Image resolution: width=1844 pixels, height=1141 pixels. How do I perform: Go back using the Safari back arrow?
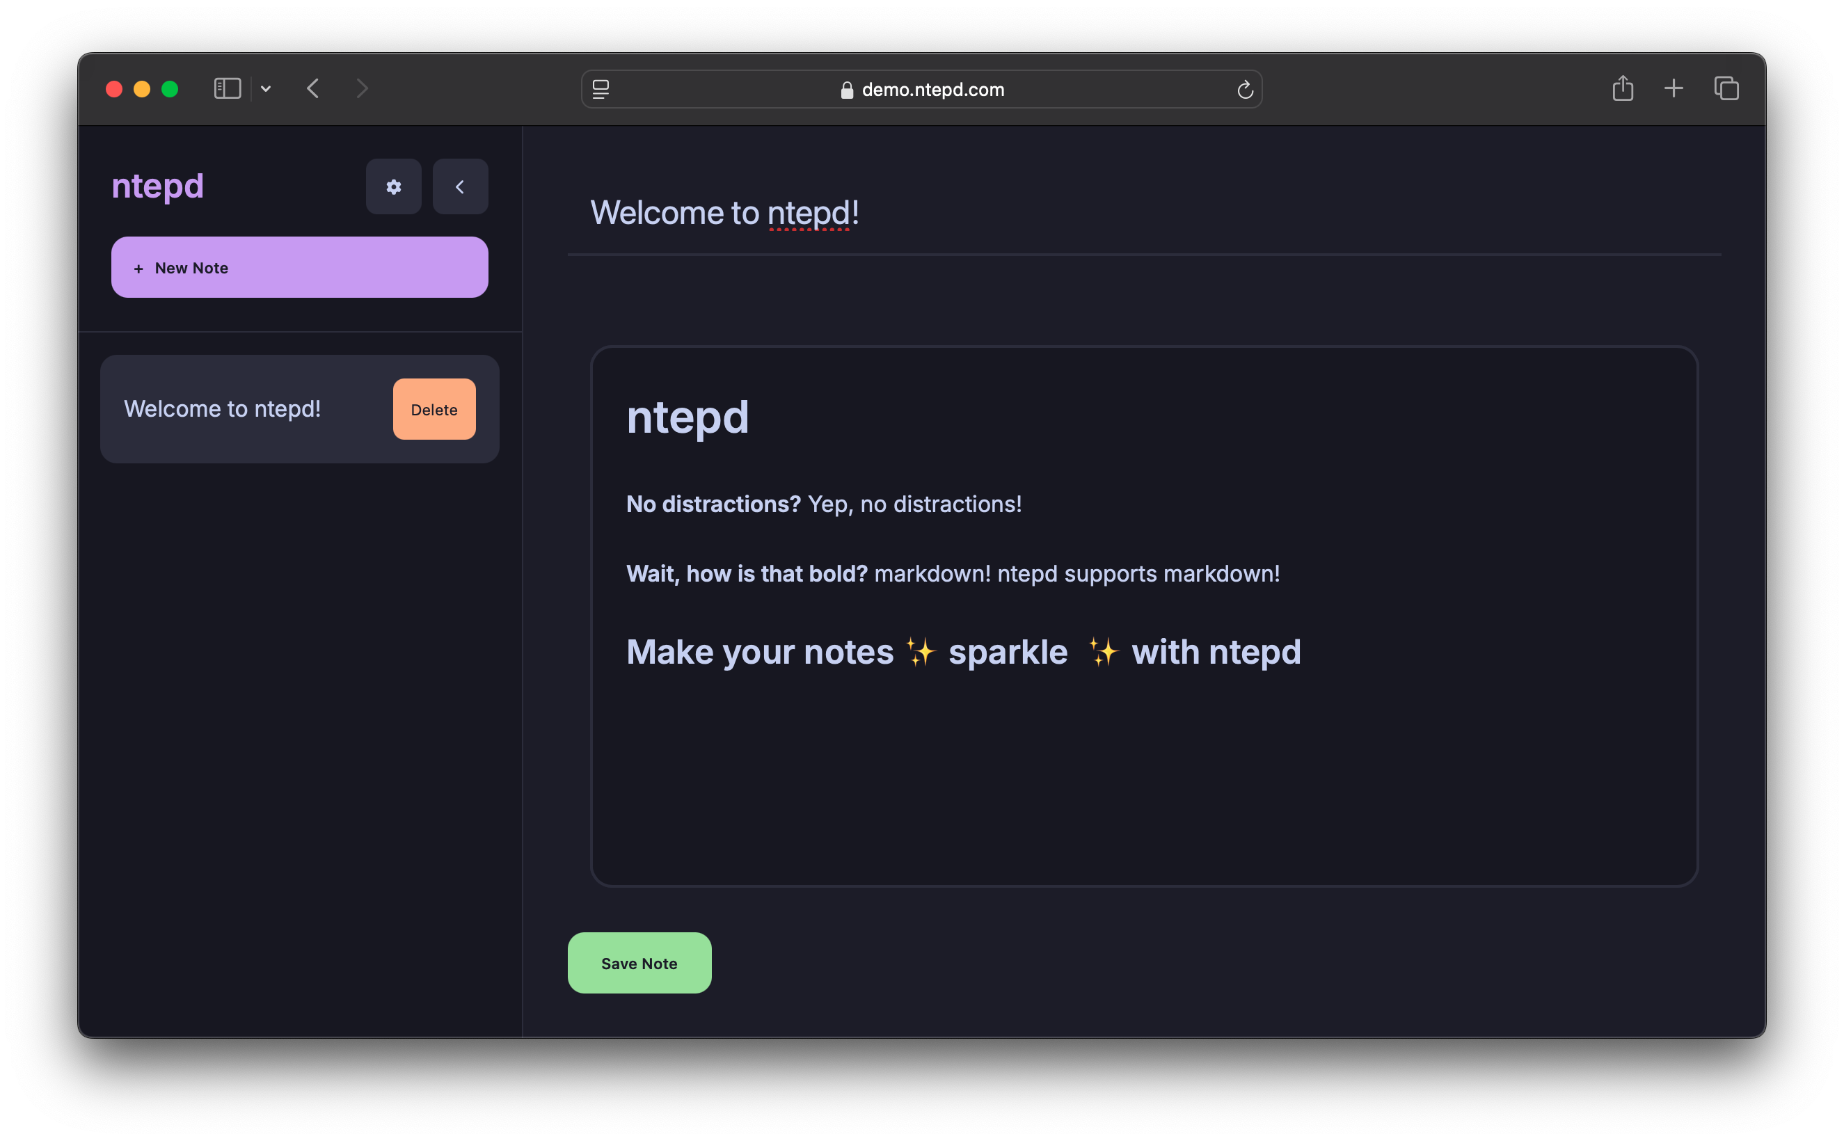click(x=313, y=89)
